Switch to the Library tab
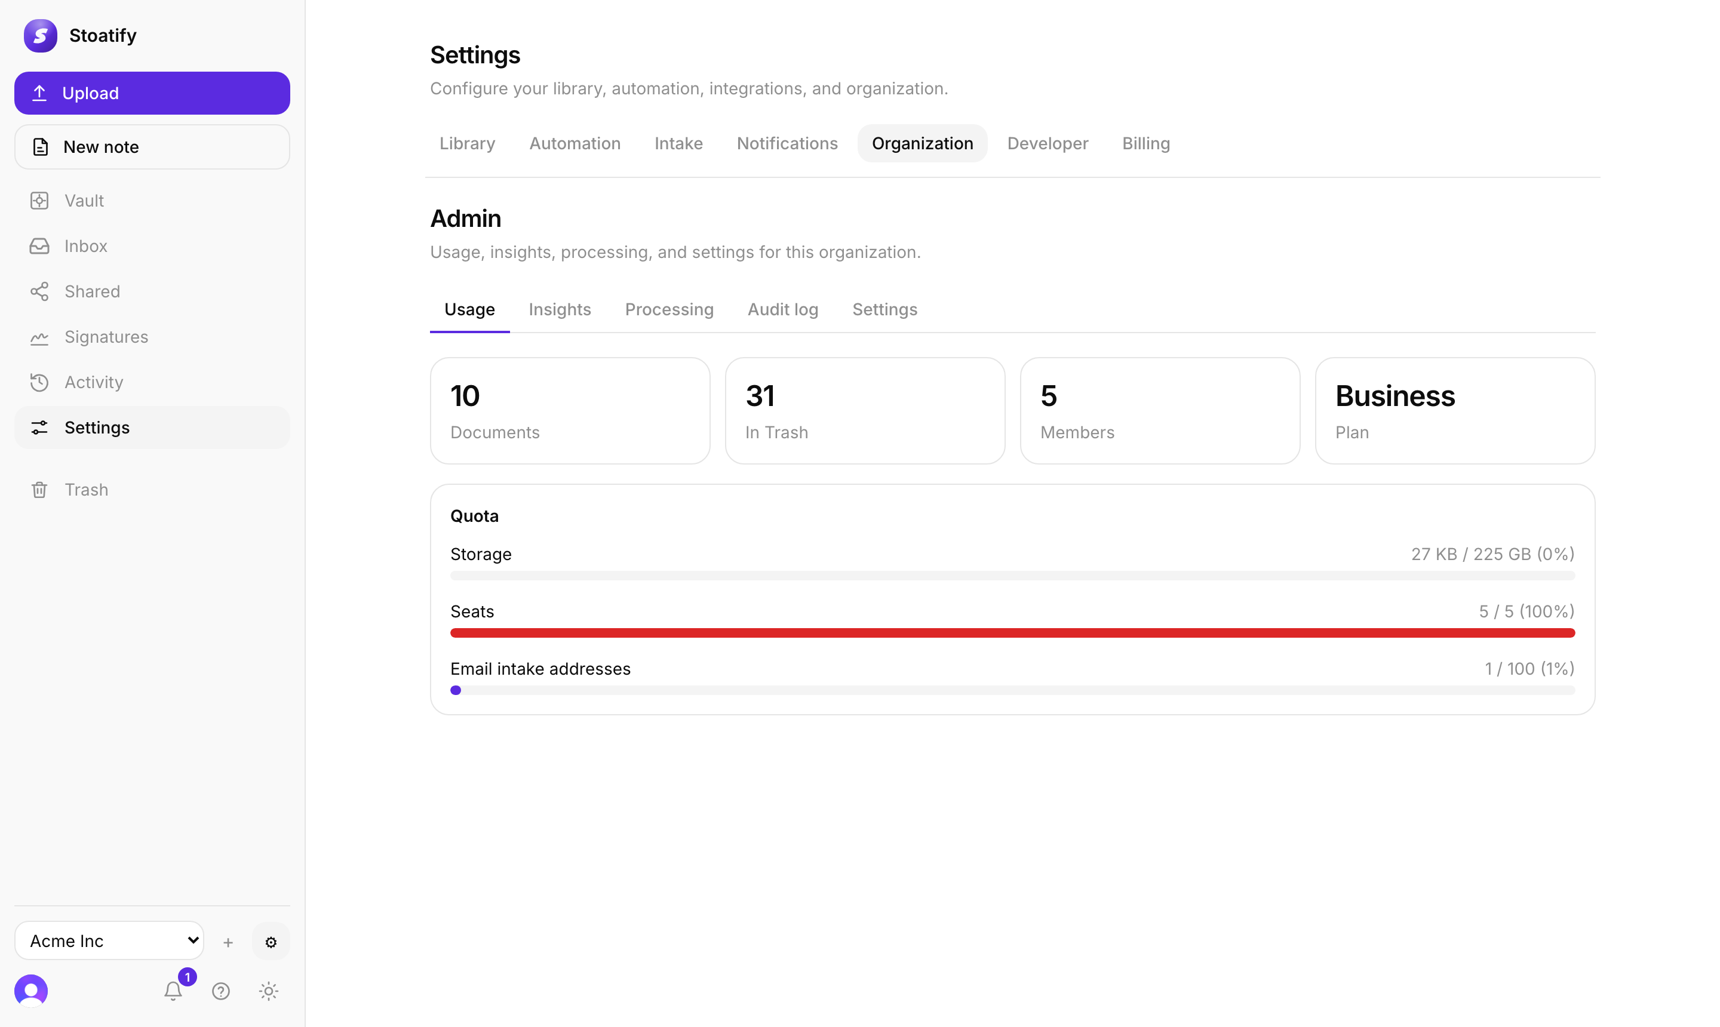Screen dimensions: 1720x1027 pyautogui.click(x=467, y=143)
